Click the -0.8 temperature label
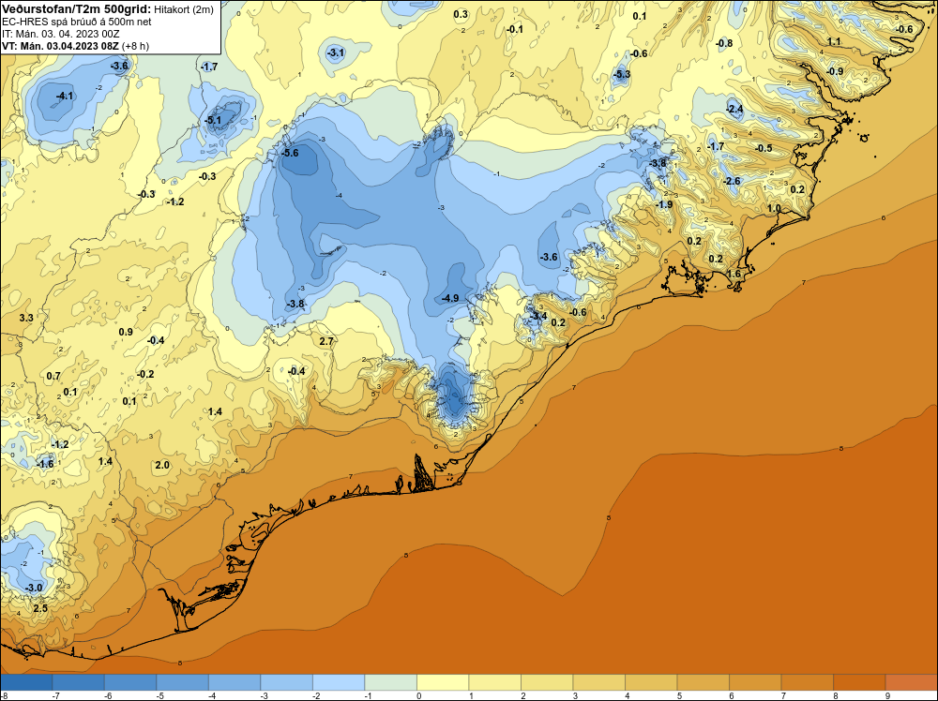 tap(724, 43)
